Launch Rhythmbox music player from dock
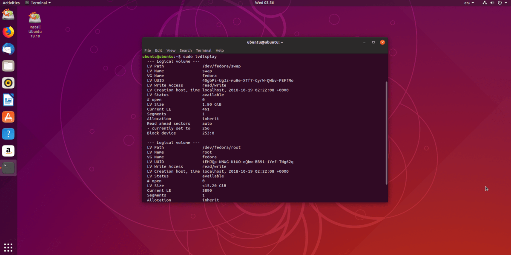 pos(9,83)
